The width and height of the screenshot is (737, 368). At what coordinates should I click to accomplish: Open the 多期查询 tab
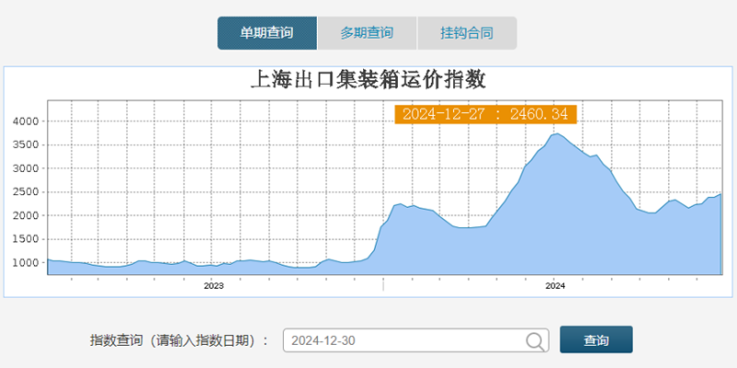click(367, 33)
